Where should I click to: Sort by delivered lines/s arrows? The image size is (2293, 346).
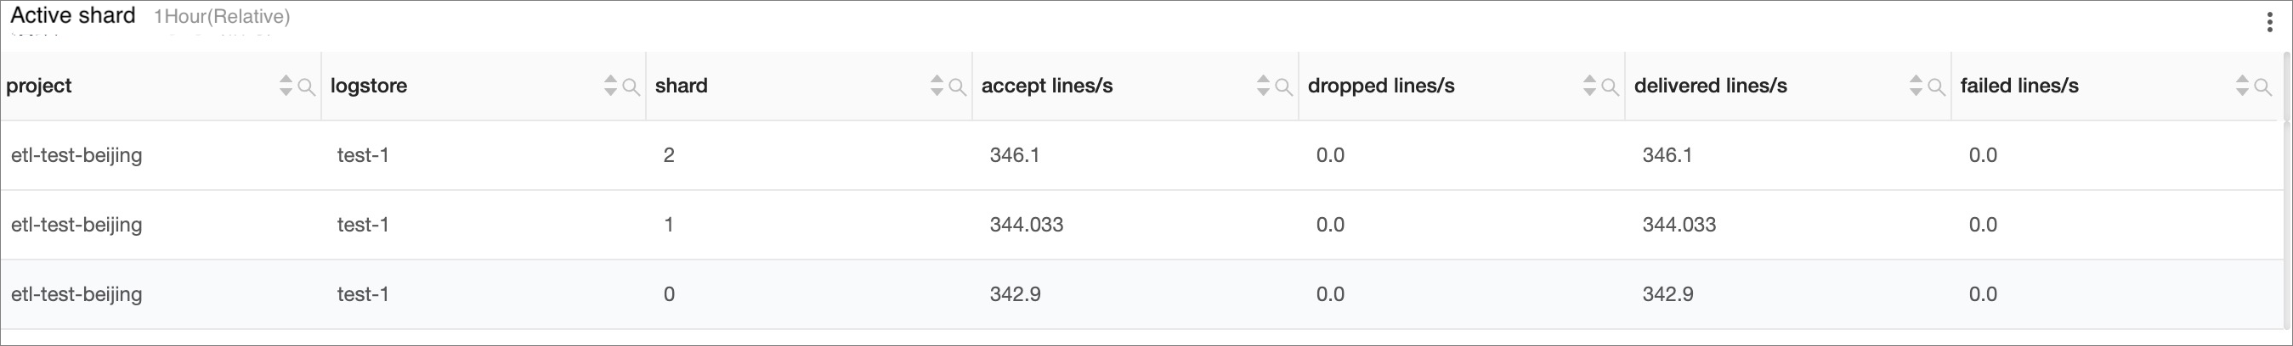click(1916, 85)
